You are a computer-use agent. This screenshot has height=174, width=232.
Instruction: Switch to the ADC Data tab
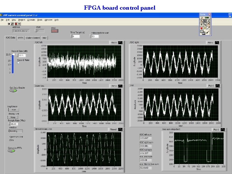point(10,38)
